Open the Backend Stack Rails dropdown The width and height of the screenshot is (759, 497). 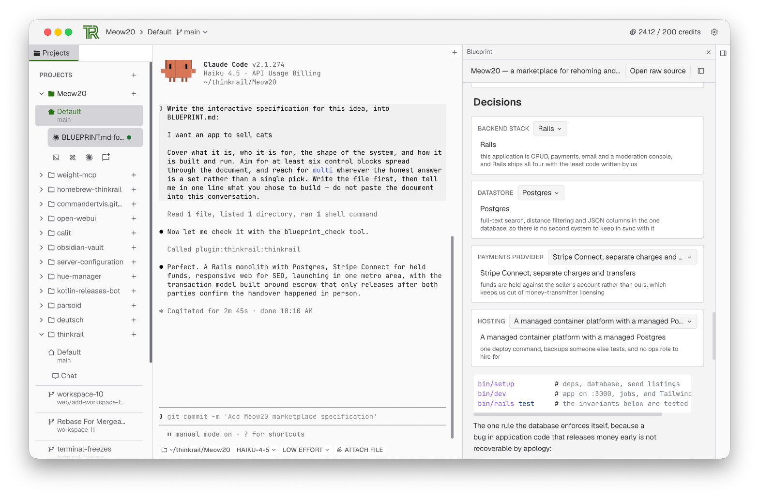point(550,129)
